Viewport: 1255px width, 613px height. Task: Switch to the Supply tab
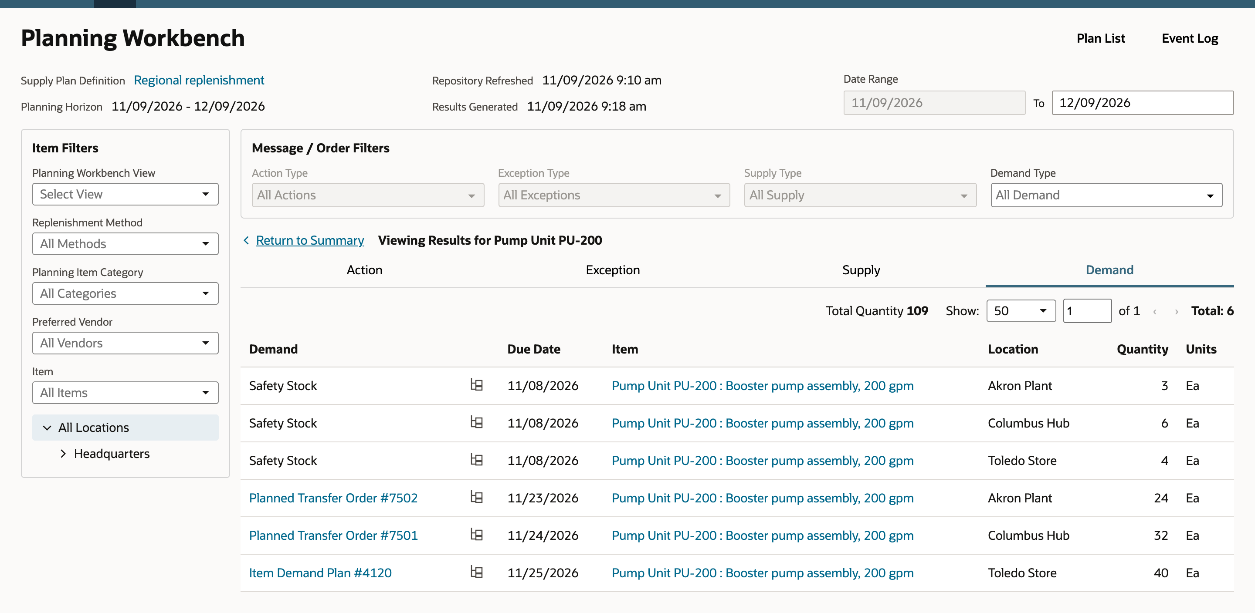862,270
